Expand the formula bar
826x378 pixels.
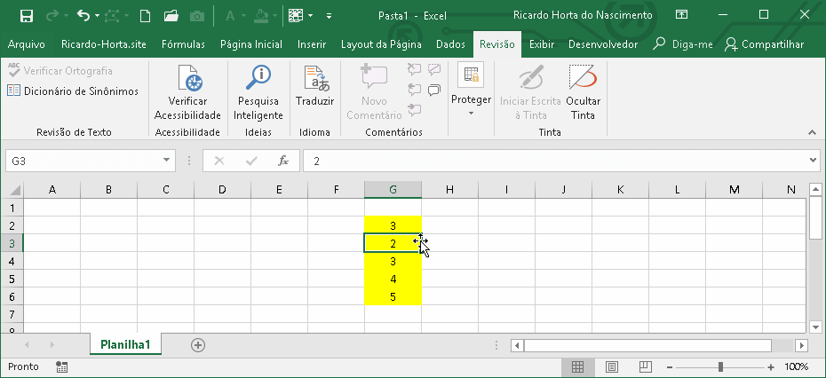[x=813, y=161]
